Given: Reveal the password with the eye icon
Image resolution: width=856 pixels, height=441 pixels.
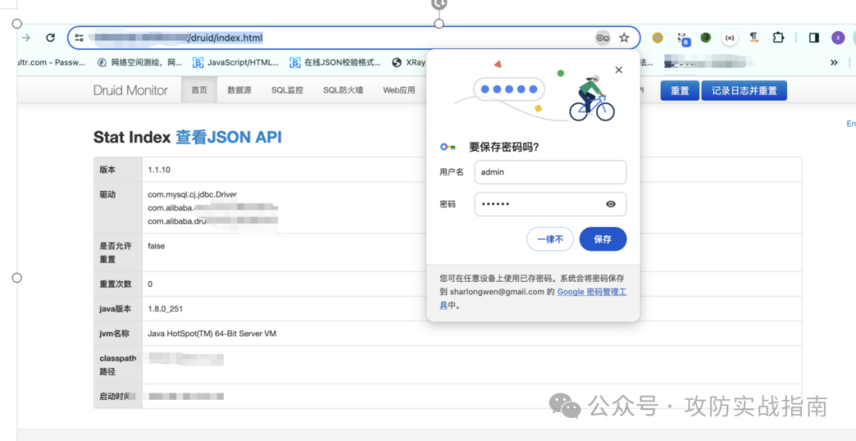Looking at the screenshot, I should 611,204.
